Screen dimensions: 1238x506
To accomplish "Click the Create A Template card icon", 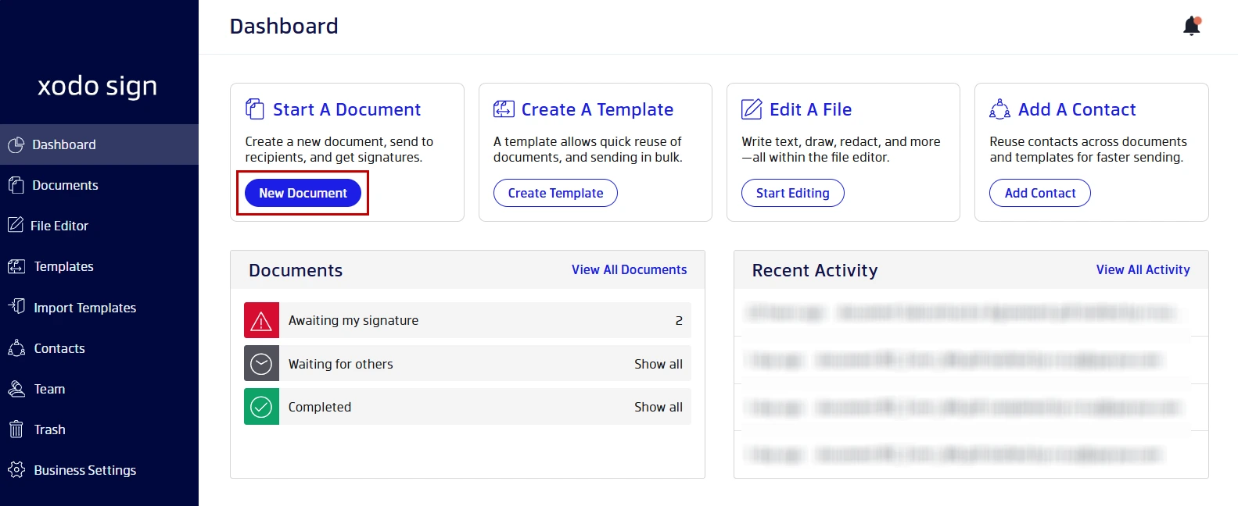I will [504, 109].
